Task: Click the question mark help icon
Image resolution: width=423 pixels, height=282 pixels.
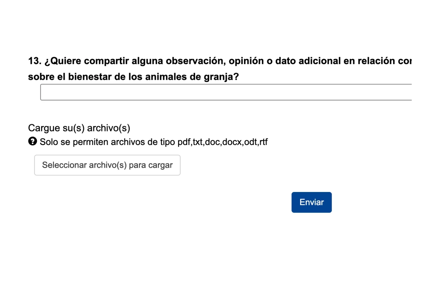Action: (x=32, y=141)
